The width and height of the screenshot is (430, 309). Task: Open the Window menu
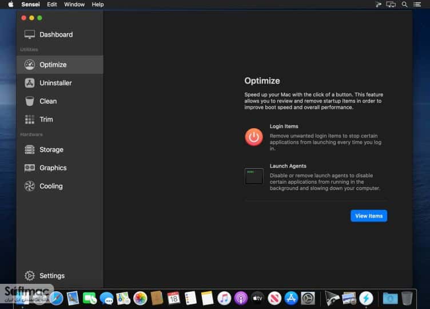(74, 5)
